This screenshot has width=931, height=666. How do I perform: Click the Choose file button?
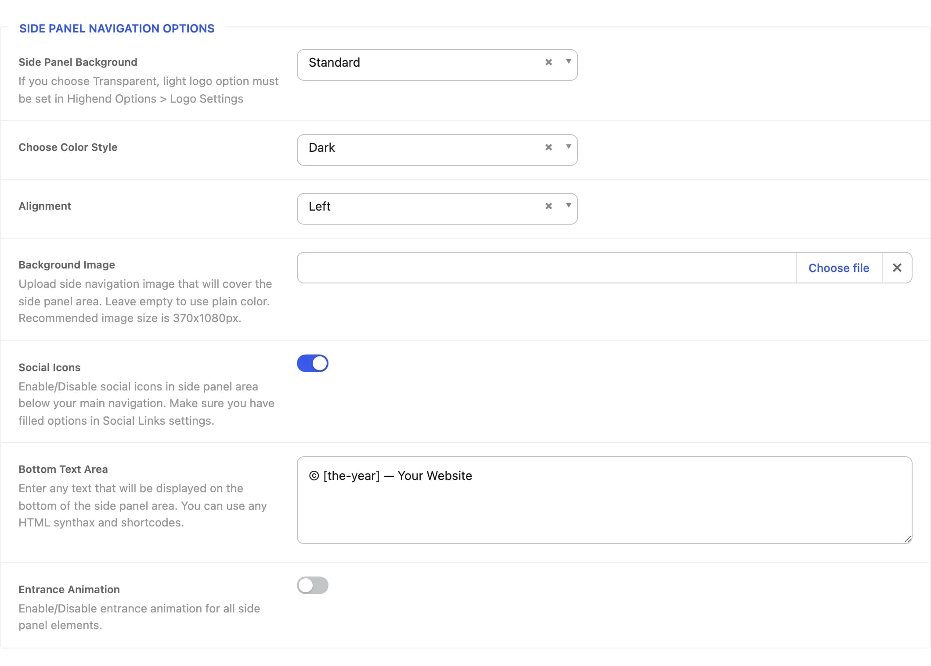(839, 268)
